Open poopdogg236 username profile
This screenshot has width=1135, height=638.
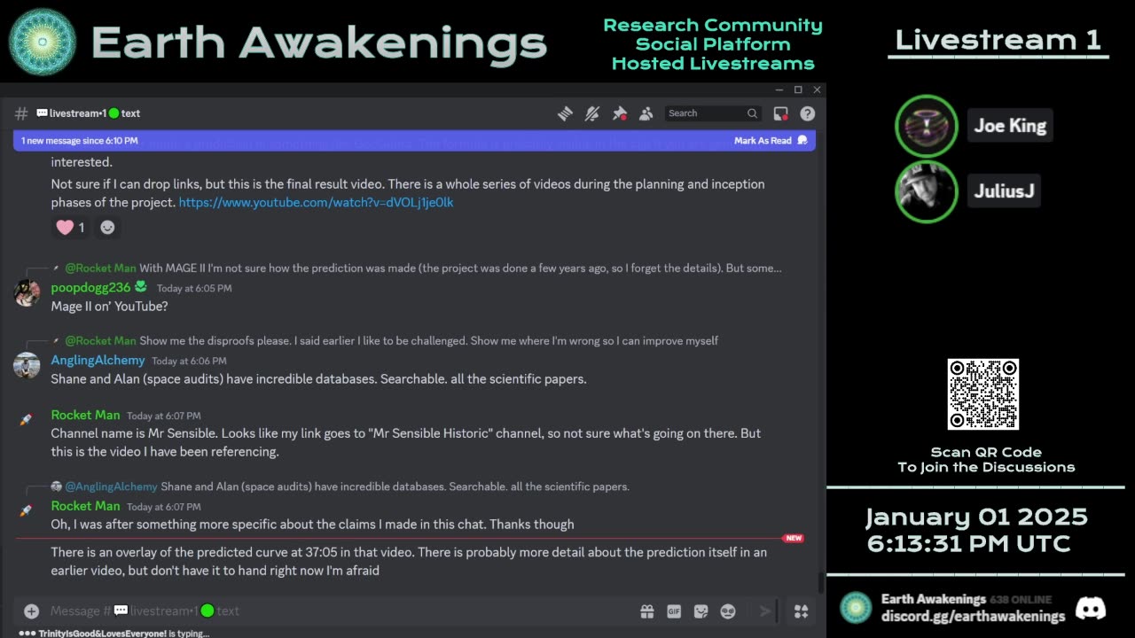[90, 287]
